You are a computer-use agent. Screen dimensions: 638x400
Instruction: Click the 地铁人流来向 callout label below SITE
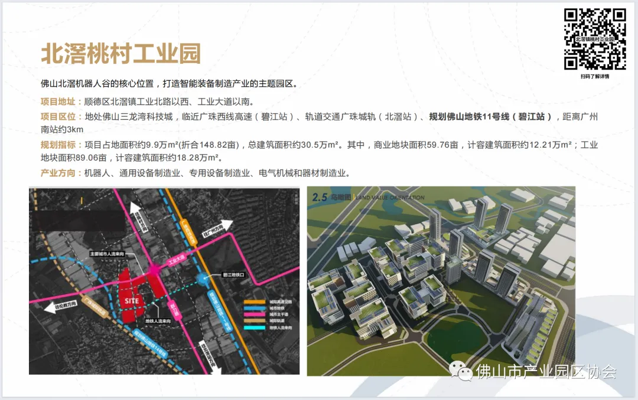click(x=158, y=321)
